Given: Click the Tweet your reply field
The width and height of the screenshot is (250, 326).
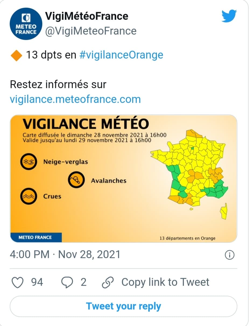Looking at the screenshot, I should 124,306.
